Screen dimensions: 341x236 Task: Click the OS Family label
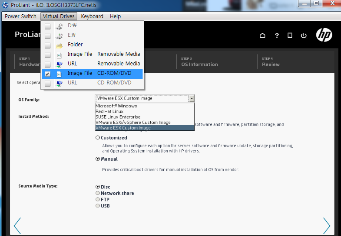pyautogui.click(x=29, y=100)
